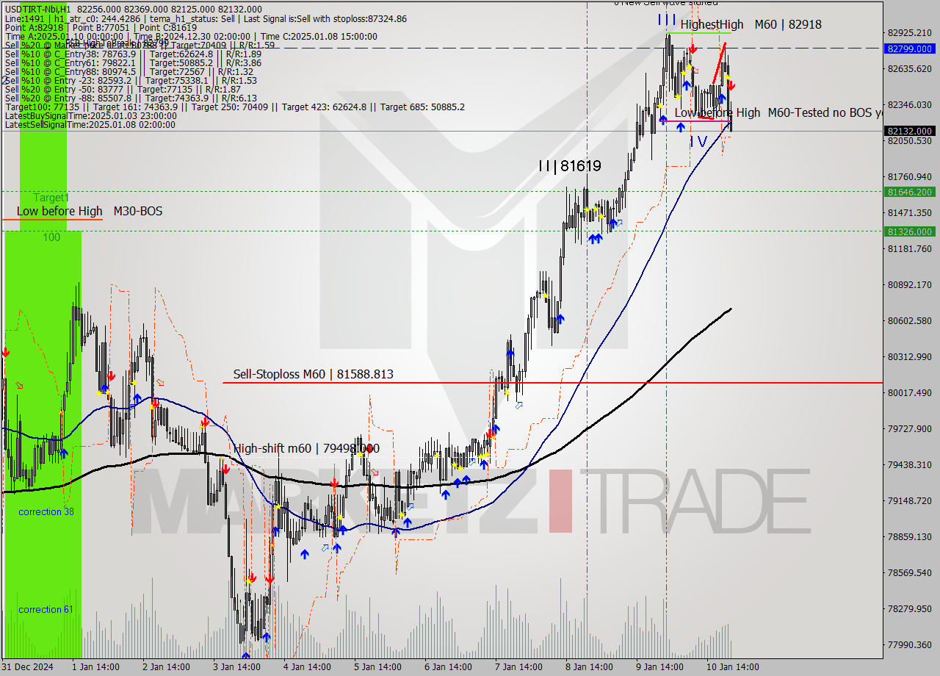Image resolution: width=940 pixels, height=676 pixels.
Task: Select the 'Target100: 77135' targets line
Action: click(234, 107)
